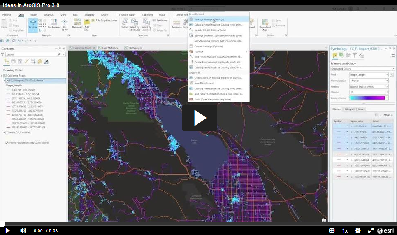Start the video with the center play overlay
The height and width of the screenshot is (235, 397).
(x=200, y=118)
